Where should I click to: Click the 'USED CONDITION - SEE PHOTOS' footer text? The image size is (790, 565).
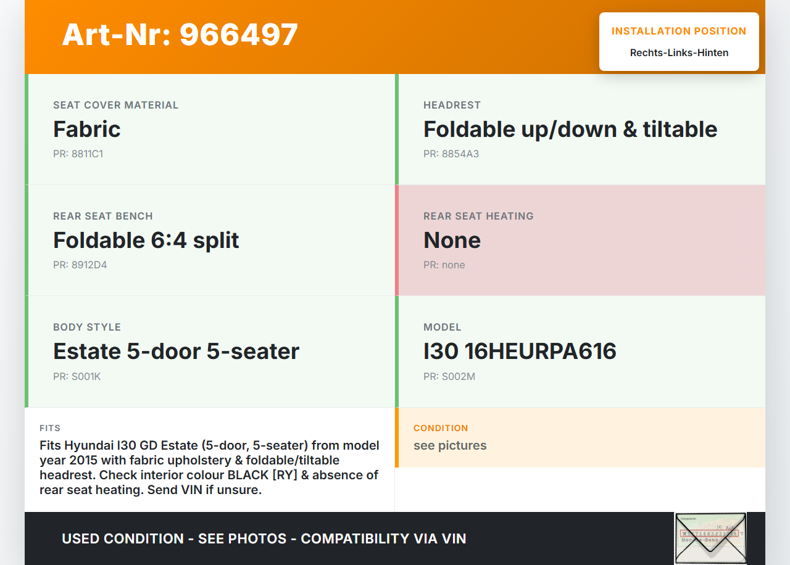(x=264, y=538)
